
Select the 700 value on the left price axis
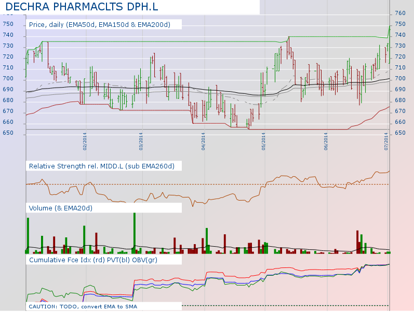pyautogui.click(x=8, y=79)
